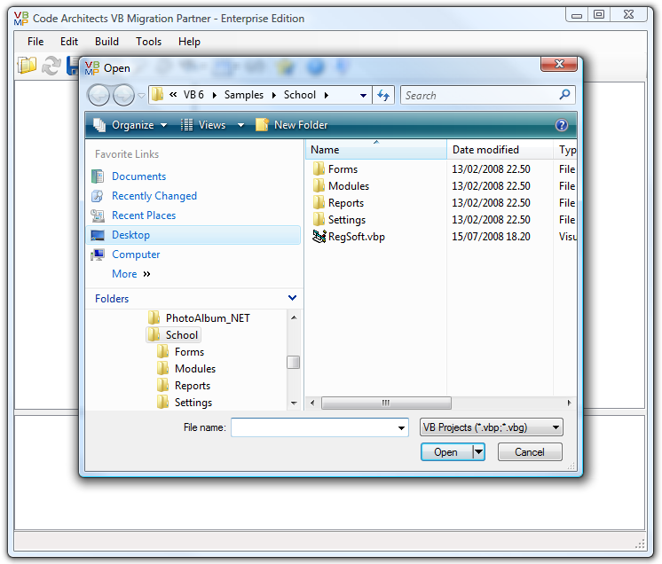This screenshot has width=662, height=564.
Task: Open the Tools menu
Action: (148, 42)
